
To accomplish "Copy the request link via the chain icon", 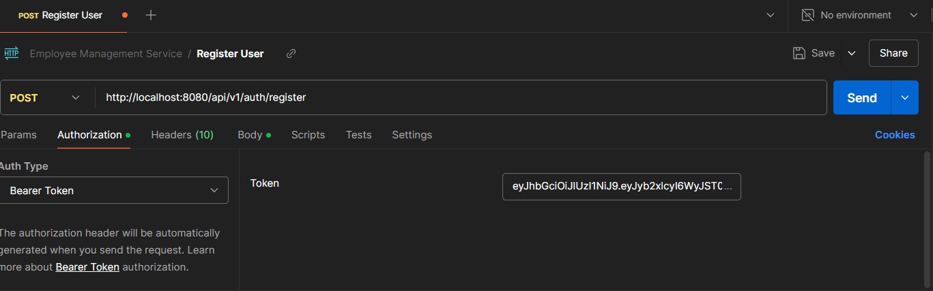I will 291,53.
